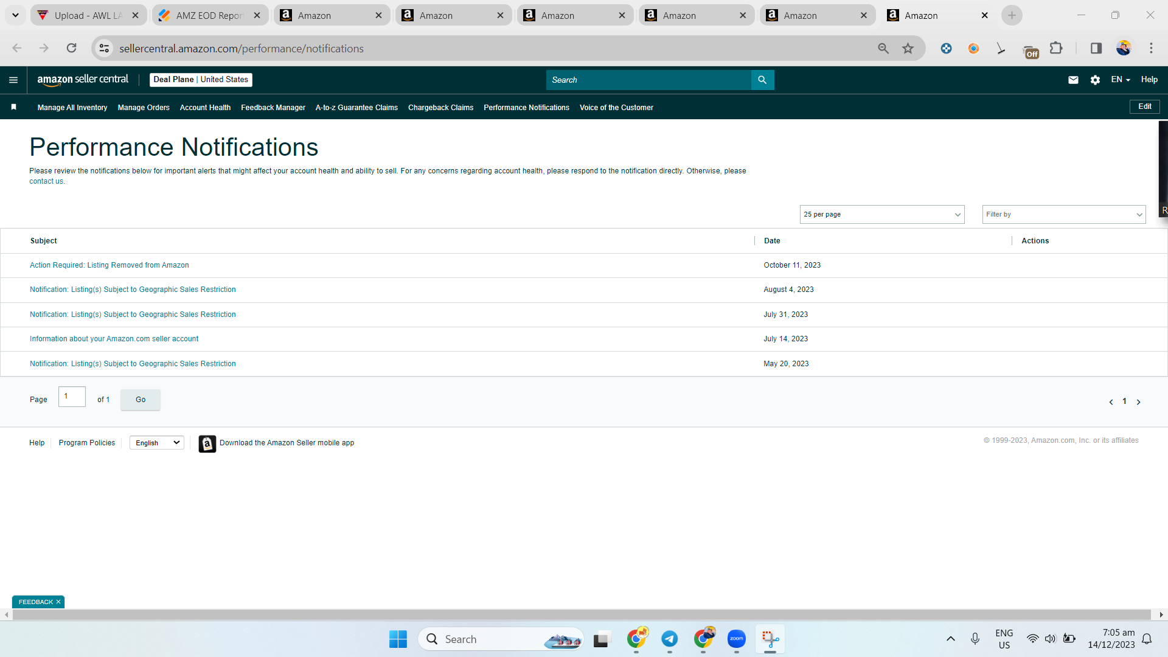Show hidden system tray icons chevron
The image size is (1168, 657).
[951, 639]
